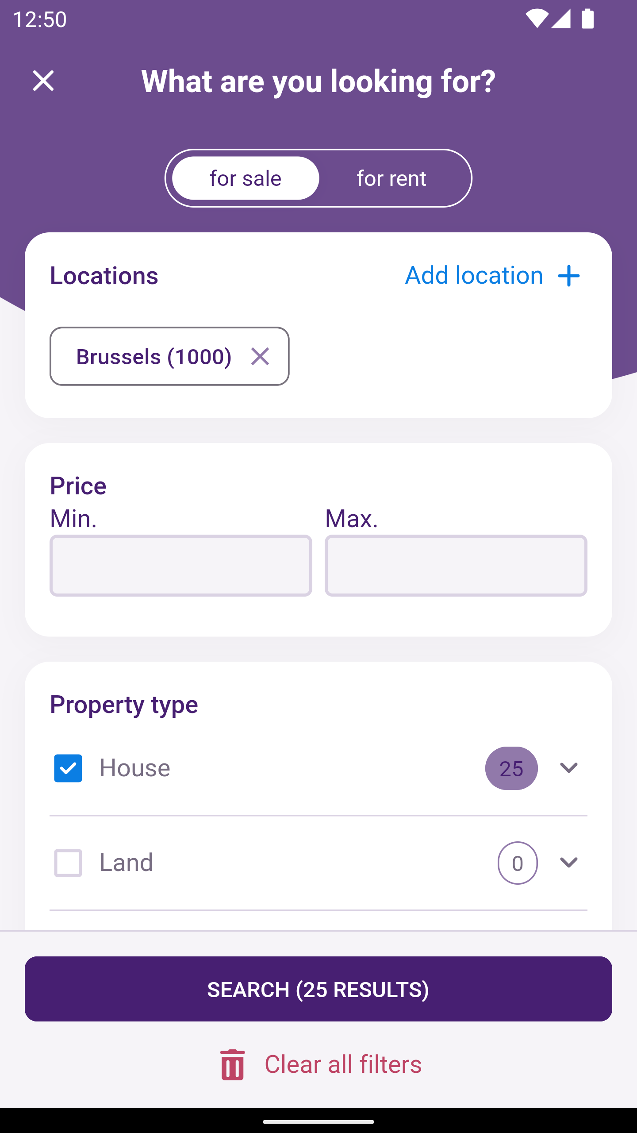Click the Min. price input field
Image resolution: width=637 pixels, height=1133 pixels.
(180, 565)
